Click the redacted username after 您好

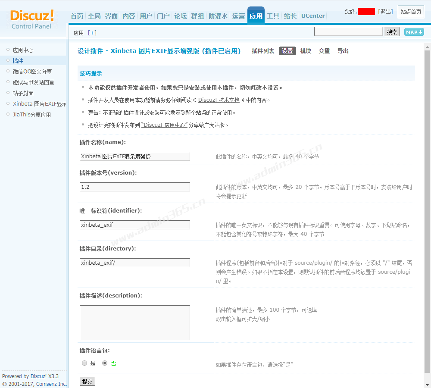pos(366,12)
